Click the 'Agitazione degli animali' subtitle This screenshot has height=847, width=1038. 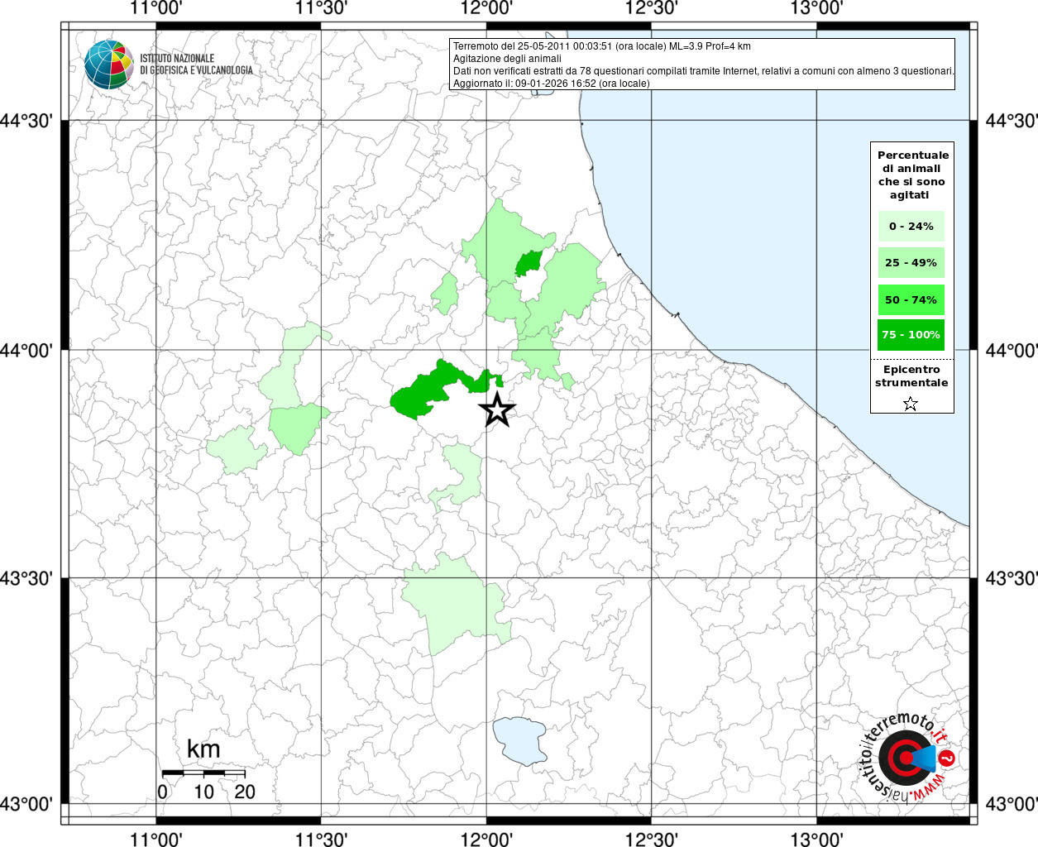[x=507, y=59]
